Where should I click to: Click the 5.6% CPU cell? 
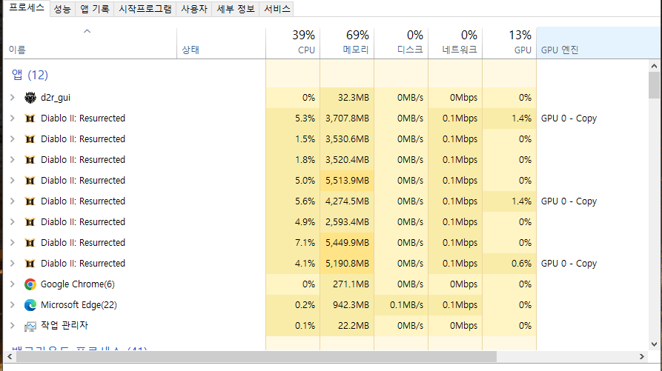point(293,201)
